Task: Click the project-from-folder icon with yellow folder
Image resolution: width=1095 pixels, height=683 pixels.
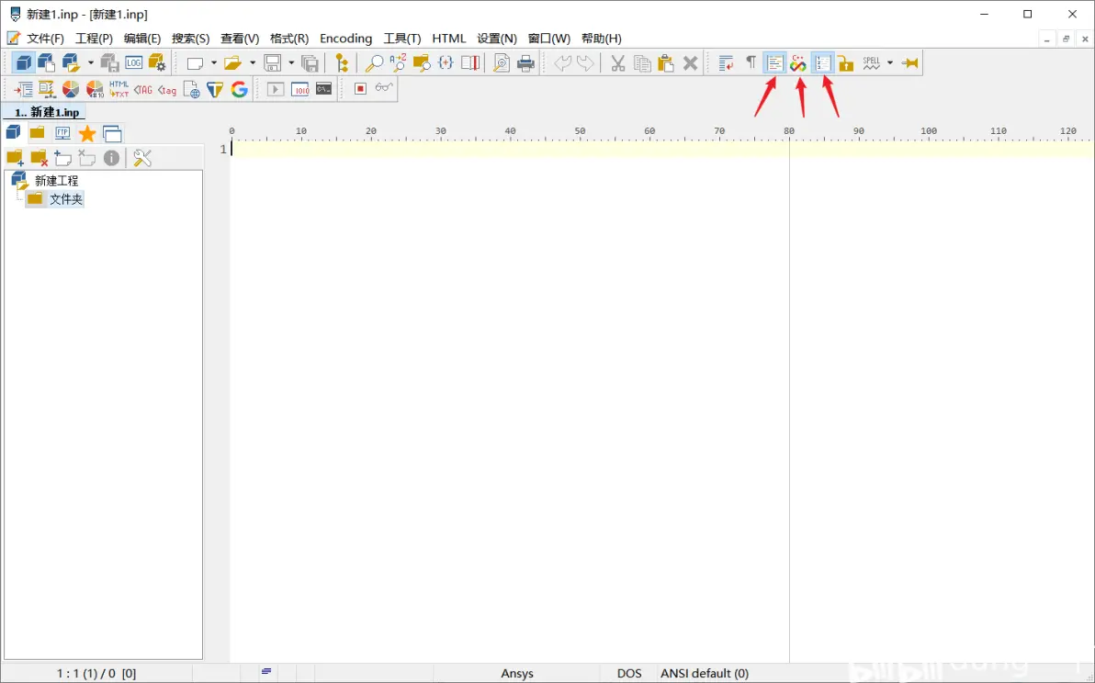Action: [x=71, y=62]
